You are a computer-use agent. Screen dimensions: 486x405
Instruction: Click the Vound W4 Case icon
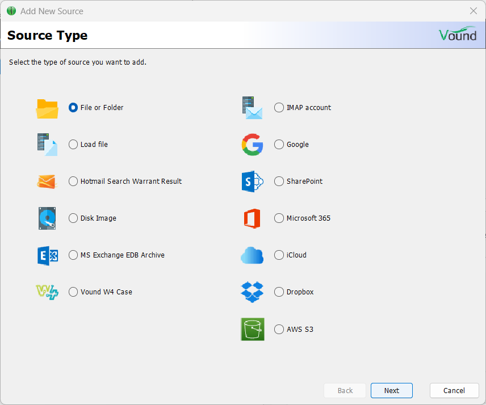[47, 292]
